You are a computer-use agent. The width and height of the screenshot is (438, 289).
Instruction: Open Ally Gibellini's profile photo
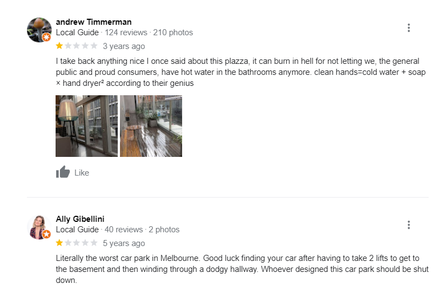coord(39,227)
